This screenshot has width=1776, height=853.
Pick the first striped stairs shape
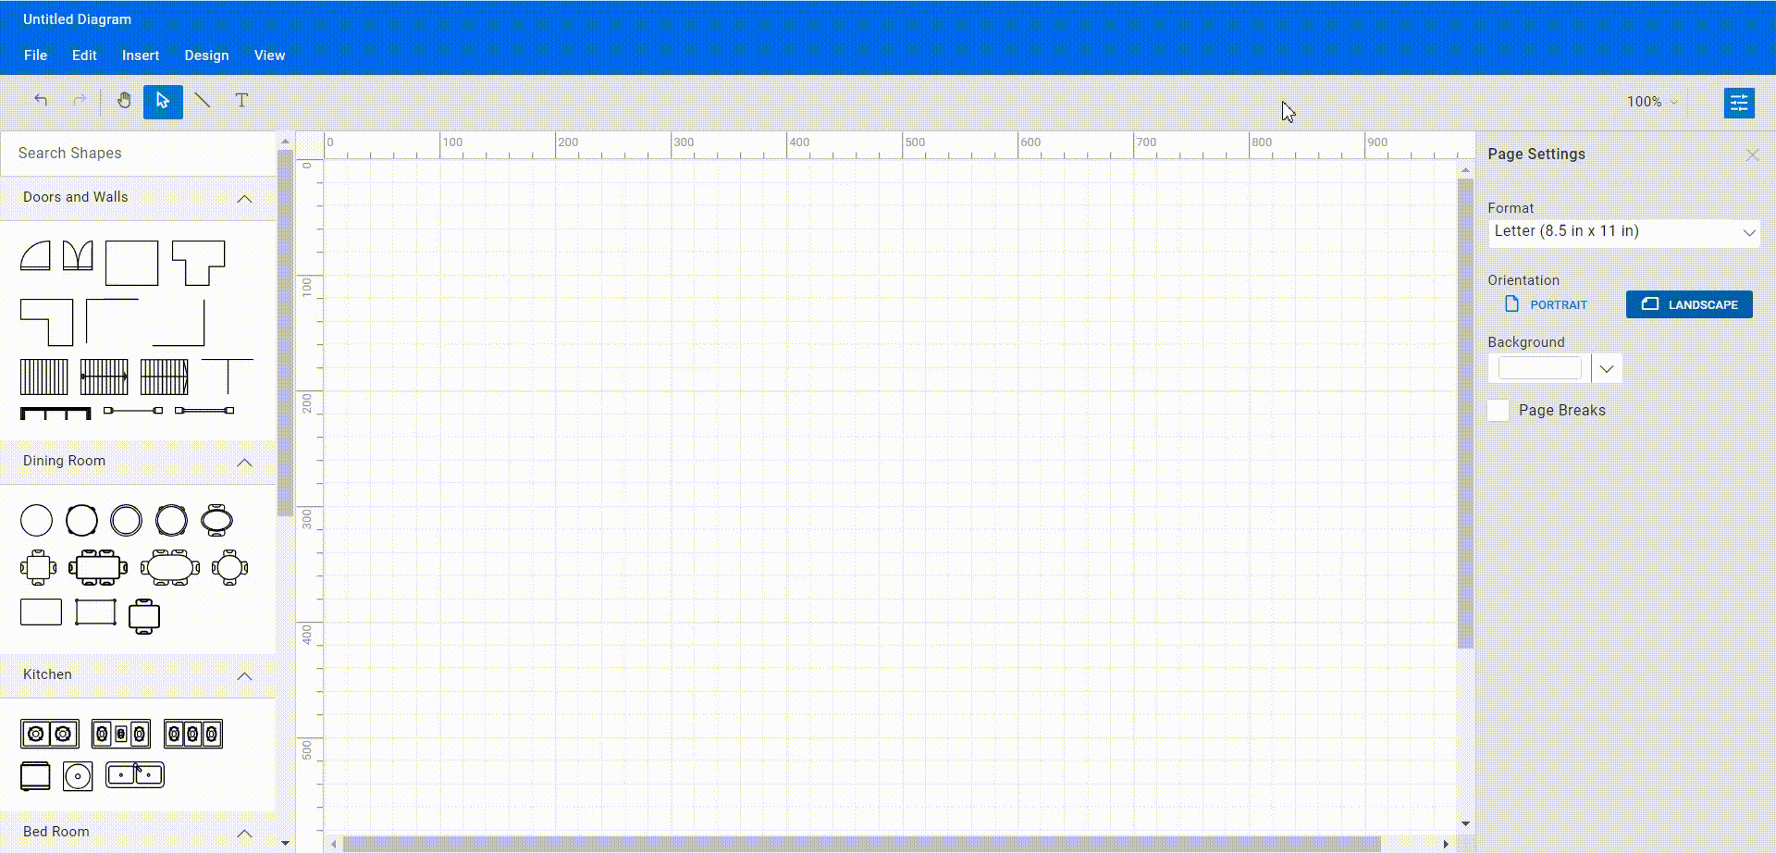44,377
